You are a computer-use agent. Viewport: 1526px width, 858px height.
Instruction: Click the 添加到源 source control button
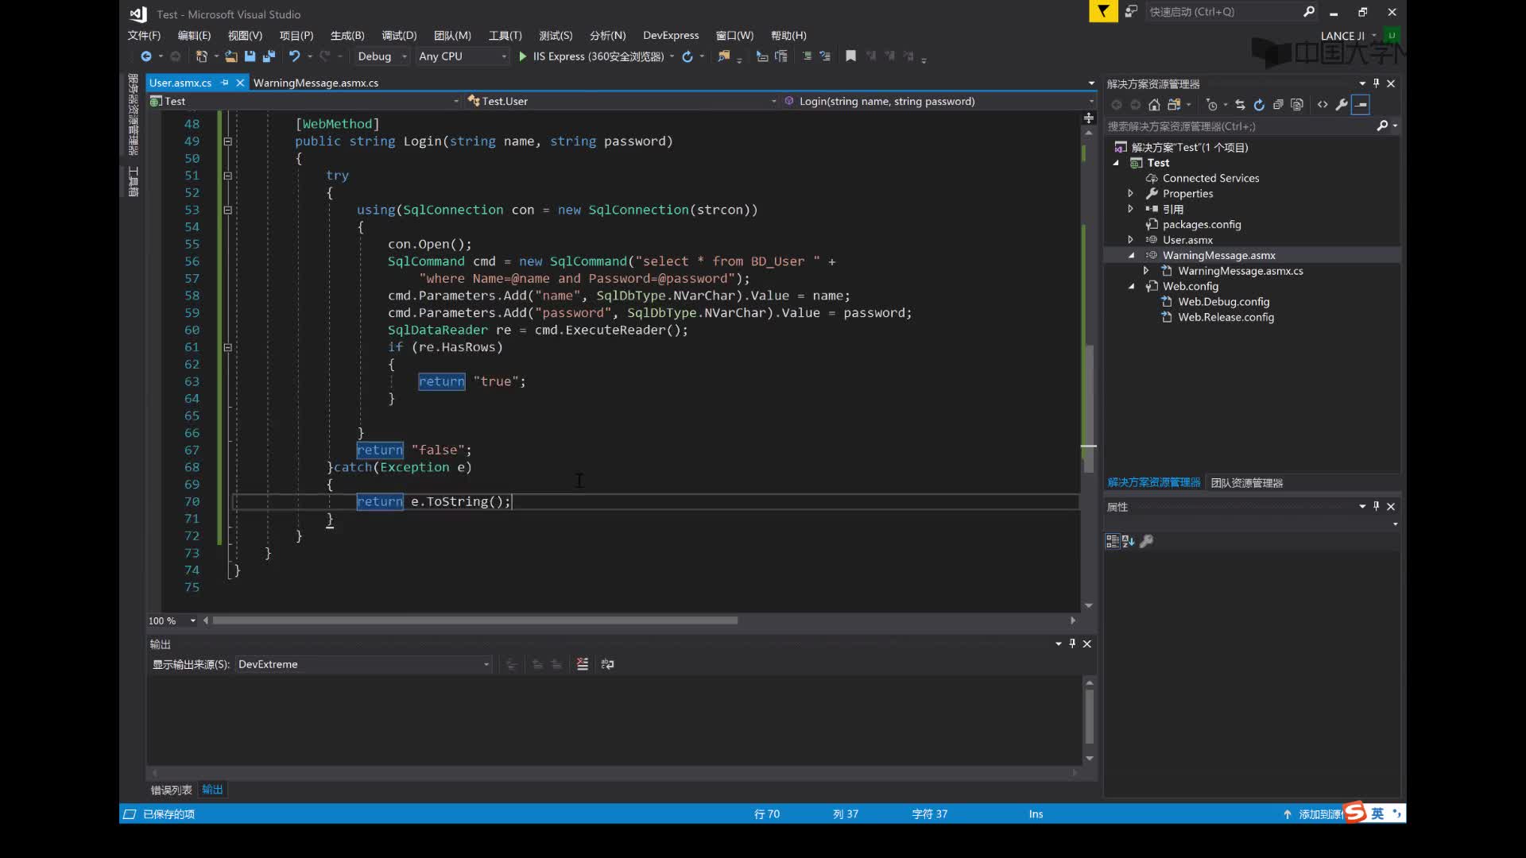pyautogui.click(x=1312, y=814)
